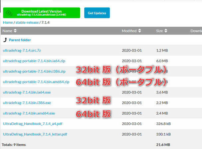Click the SourceForge logo in download button
202x149 pixels.
pyautogui.click(x=9, y=13)
